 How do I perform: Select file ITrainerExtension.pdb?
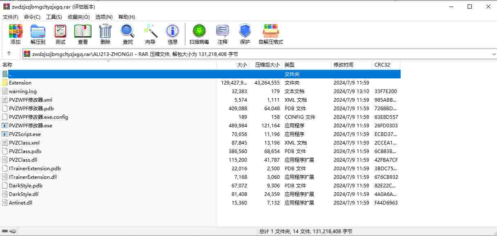[35, 168]
